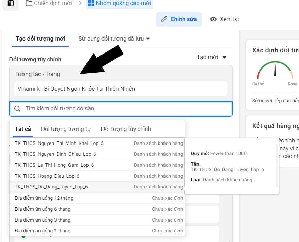Click the campaign folder icon

(x=29, y=3)
